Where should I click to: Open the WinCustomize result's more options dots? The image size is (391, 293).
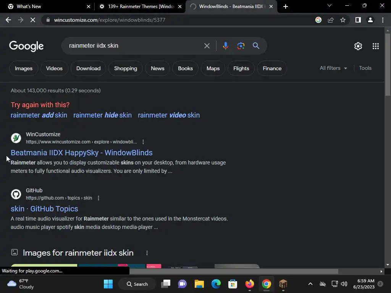tap(143, 142)
